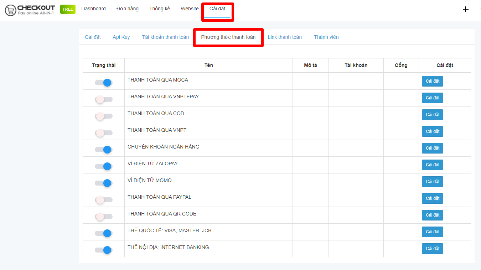The image size is (481, 270).
Task: Open the Dashboard menu
Action: click(93, 9)
